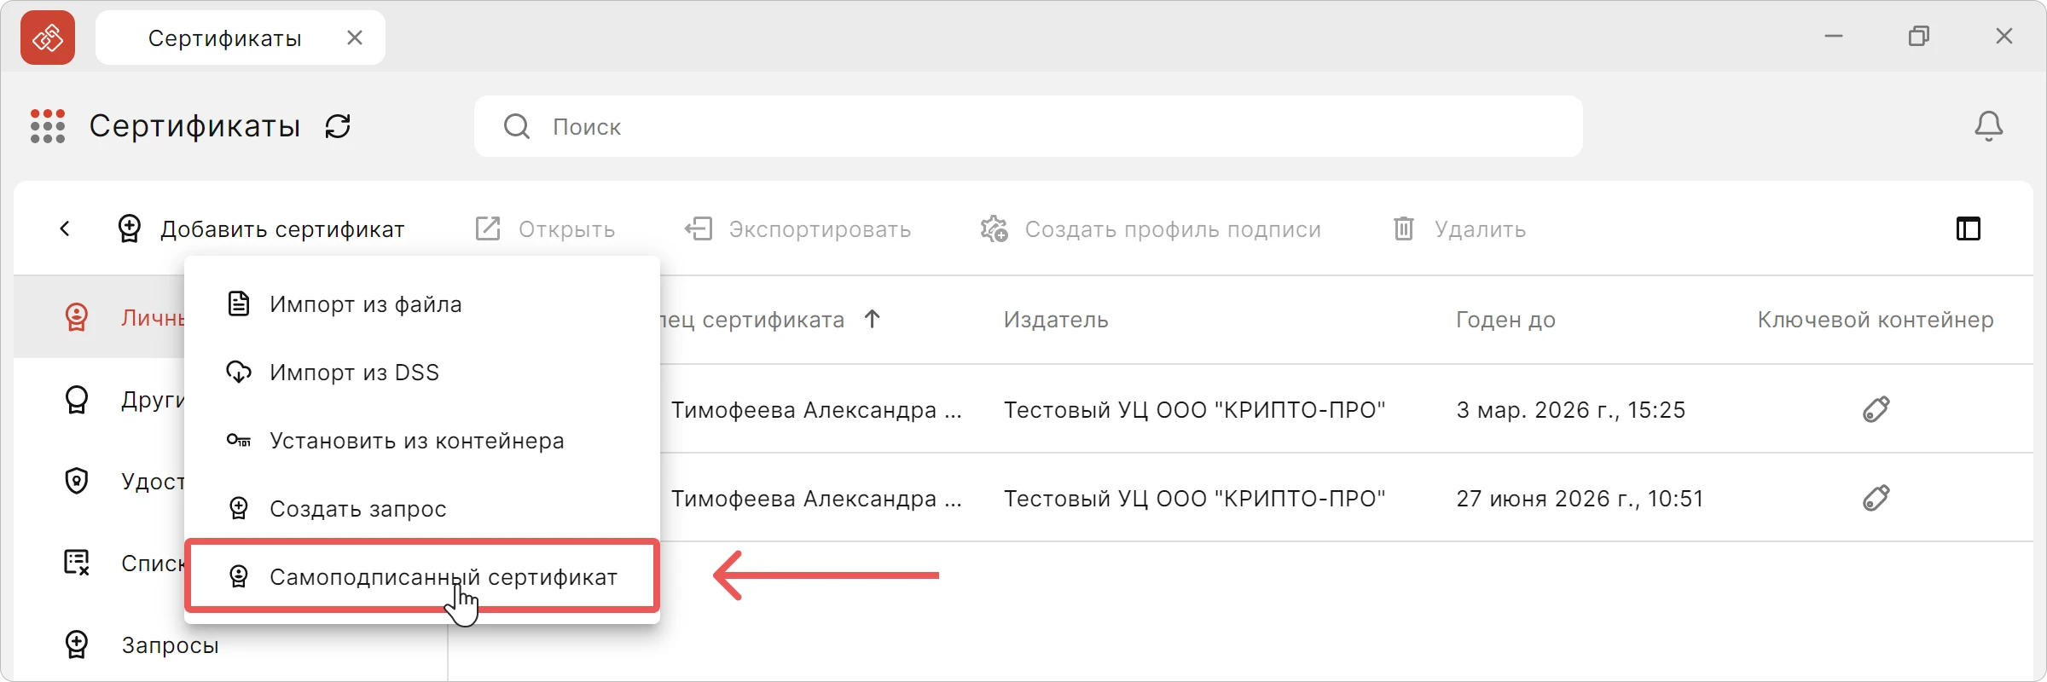Image resolution: width=2047 pixels, height=682 pixels.
Task: Select certificate valid until 3 мар. 2026
Action: (x=1570, y=410)
